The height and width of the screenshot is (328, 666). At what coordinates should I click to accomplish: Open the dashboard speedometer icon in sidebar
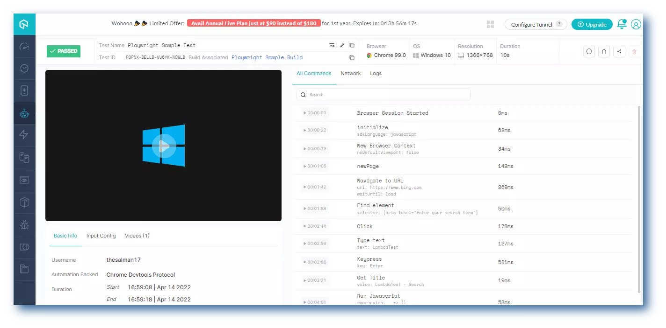click(24, 47)
